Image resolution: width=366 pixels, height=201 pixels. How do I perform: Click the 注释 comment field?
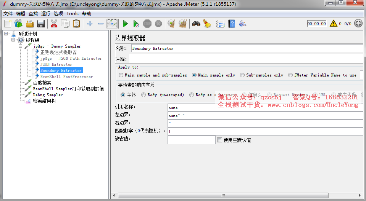[246, 59]
